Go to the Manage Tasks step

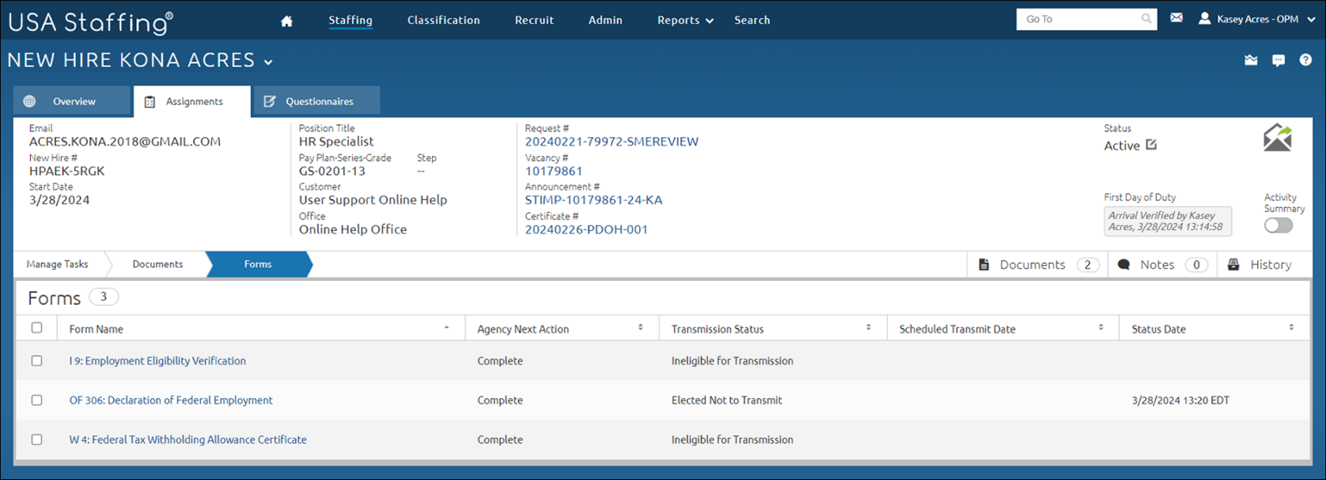(59, 265)
